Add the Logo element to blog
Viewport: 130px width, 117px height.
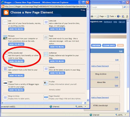coord(16,90)
